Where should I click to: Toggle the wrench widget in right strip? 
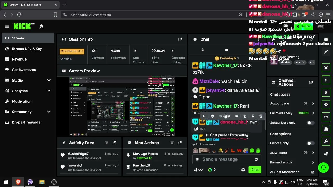click(x=326, y=141)
